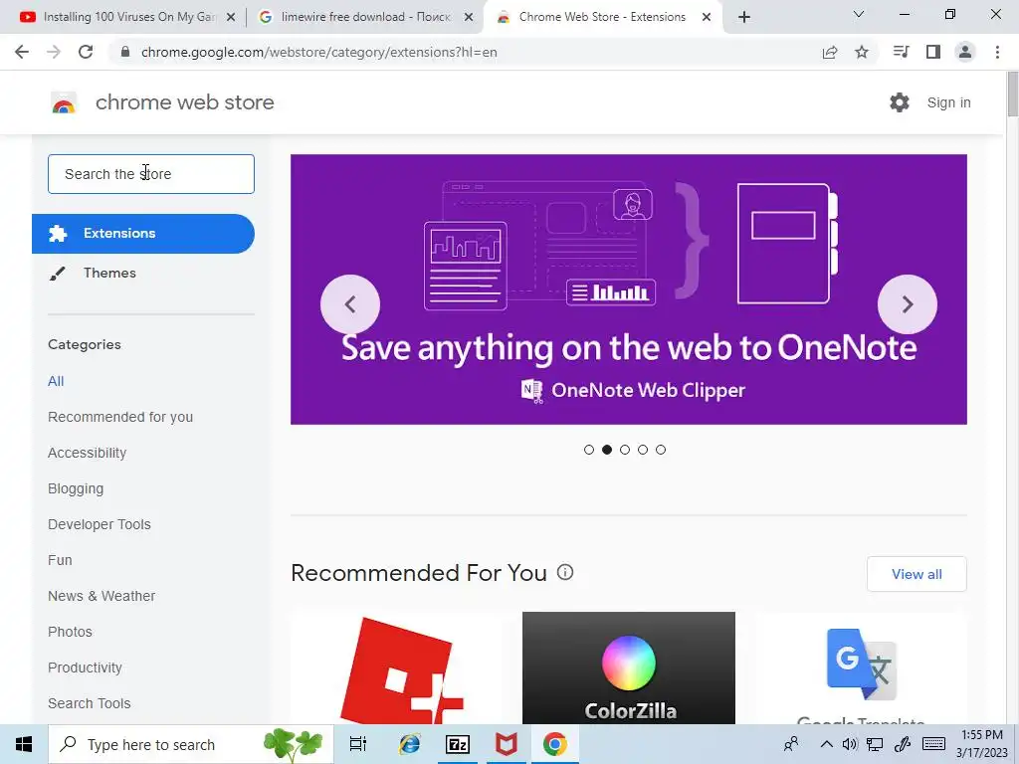The height and width of the screenshot is (764, 1019).
Task: Open Accessibility category
Action: (x=88, y=453)
